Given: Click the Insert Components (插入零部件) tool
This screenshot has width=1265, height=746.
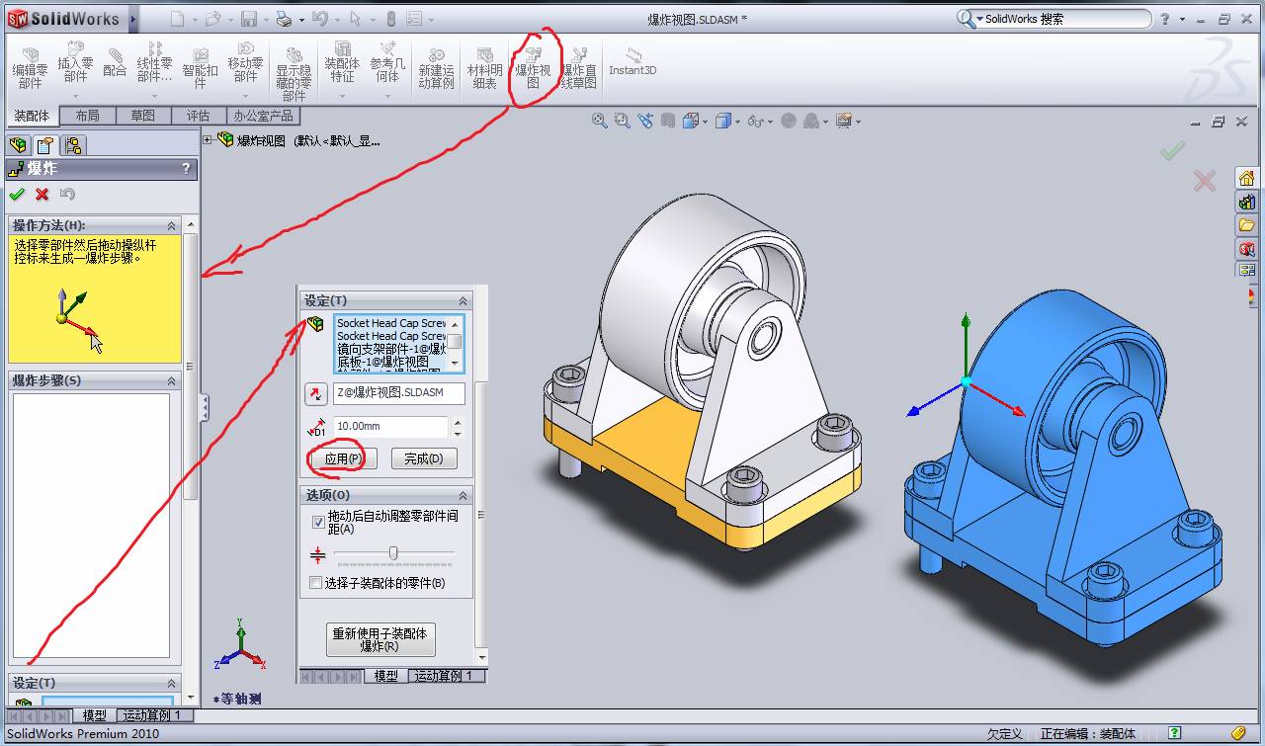Looking at the screenshot, I should 75,64.
